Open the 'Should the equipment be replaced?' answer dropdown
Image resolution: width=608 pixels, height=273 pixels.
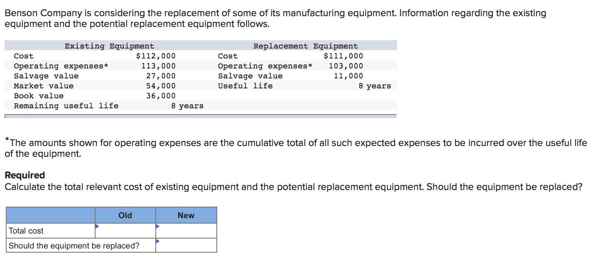tap(186, 245)
